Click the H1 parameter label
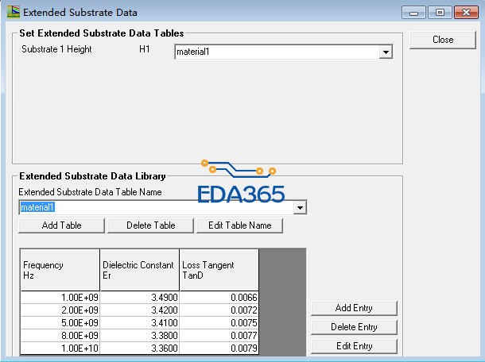Screen dimensions: 485x362 [x=145, y=49]
